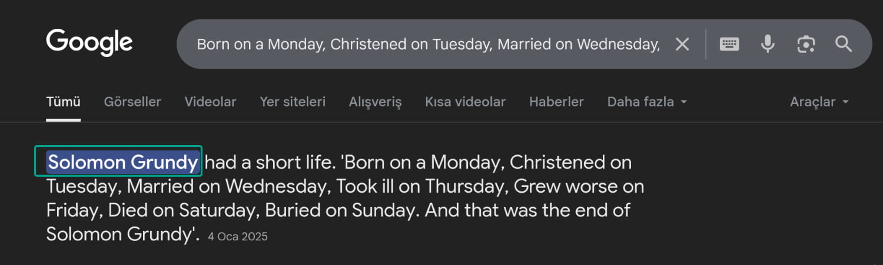Image resolution: width=883 pixels, height=265 pixels.
Task: Open the Kısa videolar tab
Action: tap(465, 102)
